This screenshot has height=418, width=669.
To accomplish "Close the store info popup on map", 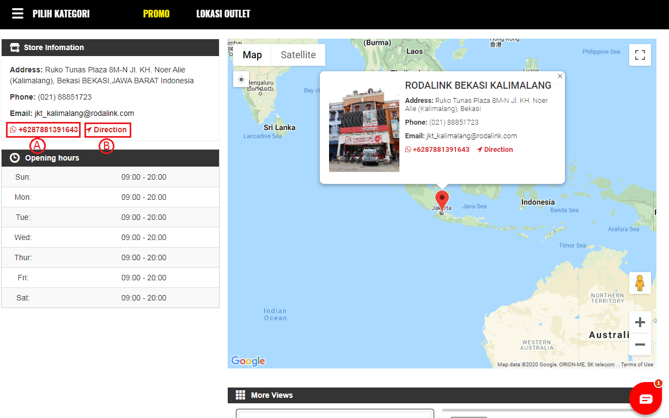I will pos(560,77).
